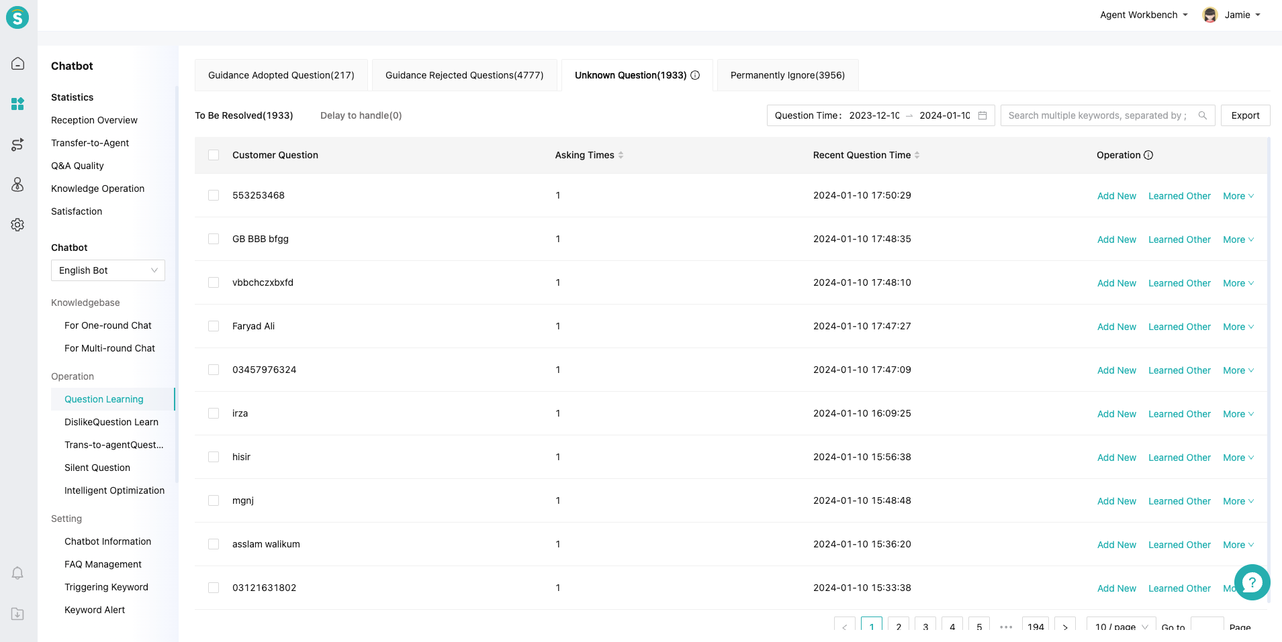The width and height of the screenshot is (1282, 642).
Task: Click the keyword search input field
Action: [1108, 115]
